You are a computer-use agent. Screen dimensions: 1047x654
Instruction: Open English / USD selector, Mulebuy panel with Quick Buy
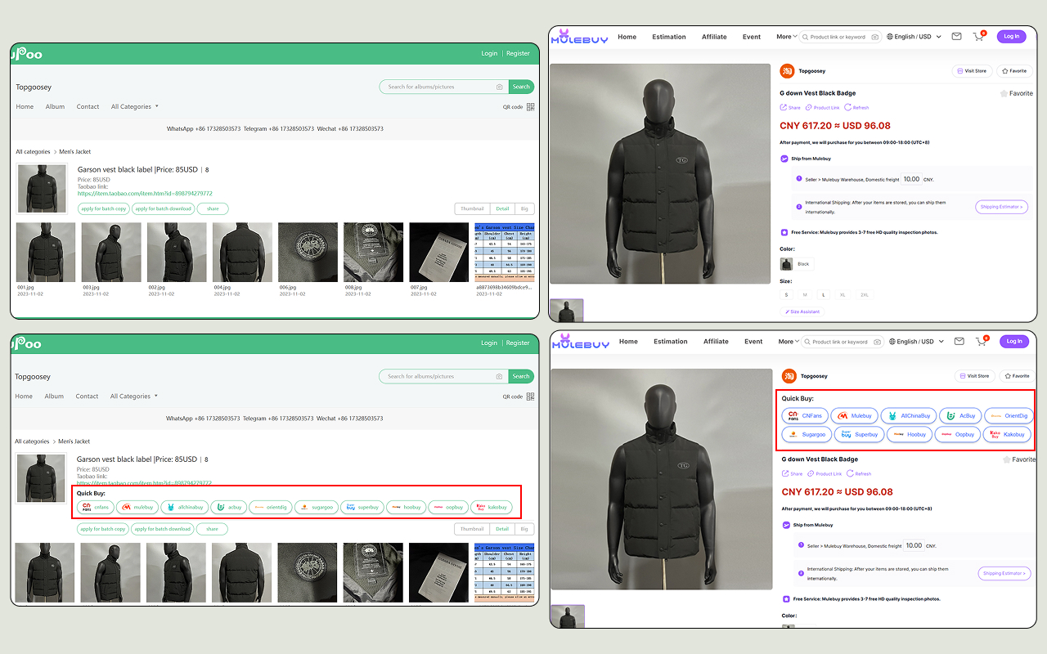pos(917,342)
